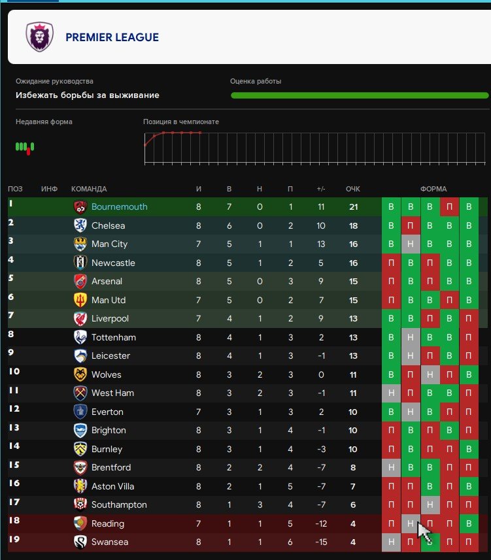This screenshot has width=491, height=560.
Task: Click the Swansea club badge
Action: [80, 542]
